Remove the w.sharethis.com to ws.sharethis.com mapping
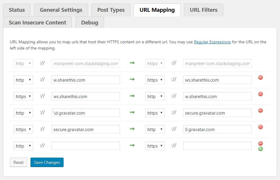This screenshot has width=280, height=180. coord(260,78)
